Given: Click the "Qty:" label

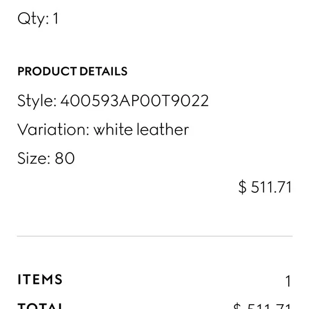Looking at the screenshot, I should [x=33, y=20].
